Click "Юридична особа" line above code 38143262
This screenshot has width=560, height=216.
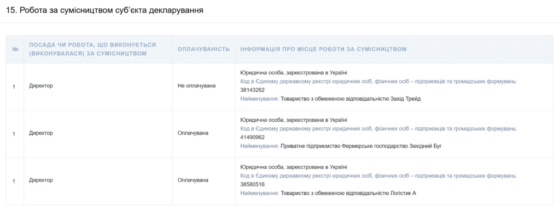pos(294,73)
